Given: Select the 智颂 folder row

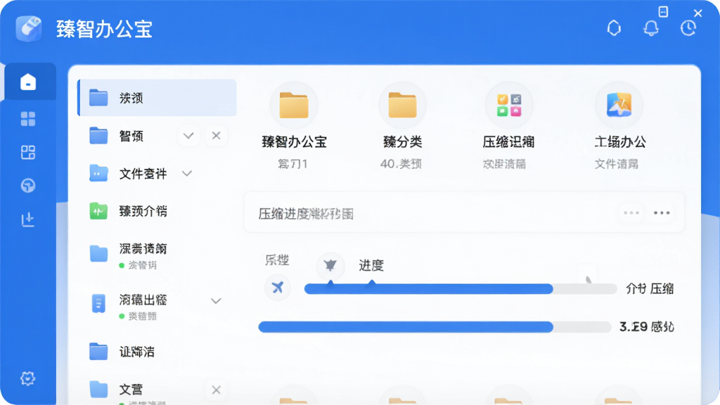Looking at the screenshot, I should click(x=157, y=136).
